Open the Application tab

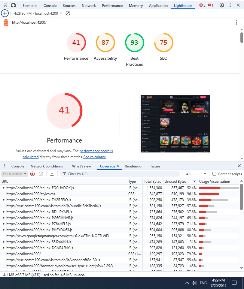pos(158,5)
